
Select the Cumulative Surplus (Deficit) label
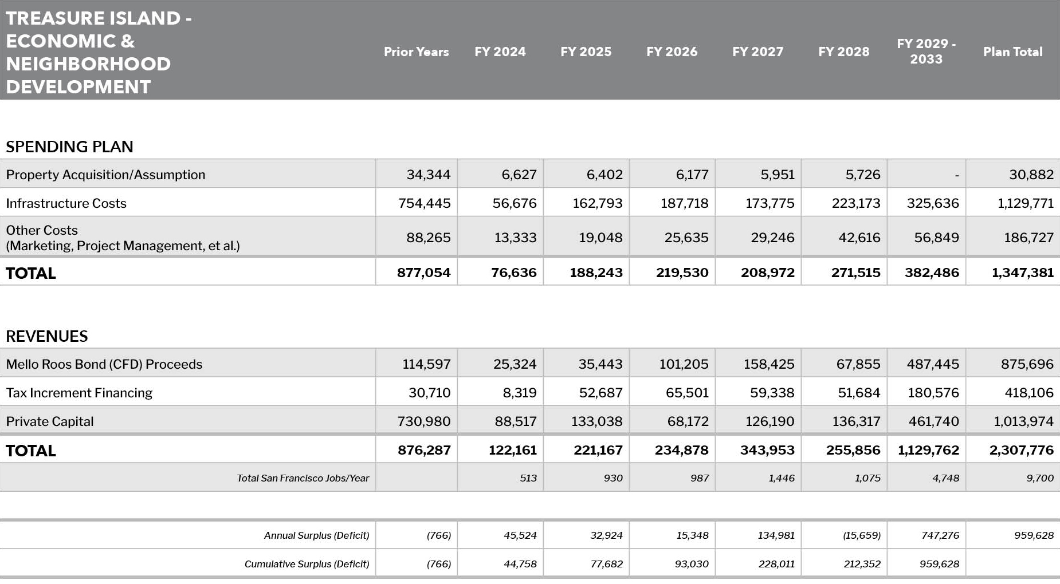point(307,564)
